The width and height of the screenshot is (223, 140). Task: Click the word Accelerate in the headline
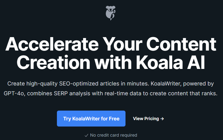[x=52, y=44]
